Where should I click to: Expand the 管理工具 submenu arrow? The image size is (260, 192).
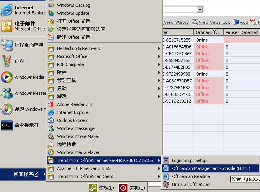[159, 80]
